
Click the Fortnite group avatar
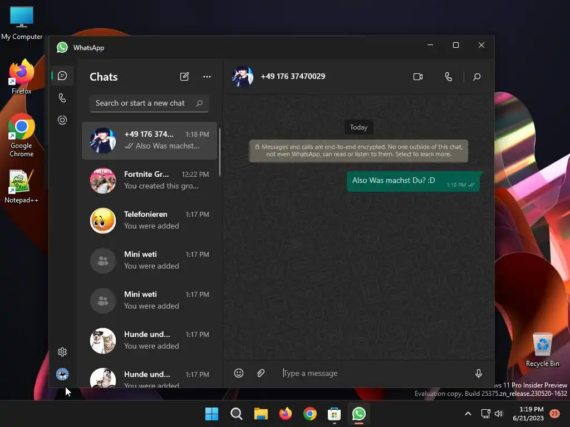pyautogui.click(x=103, y=181)
